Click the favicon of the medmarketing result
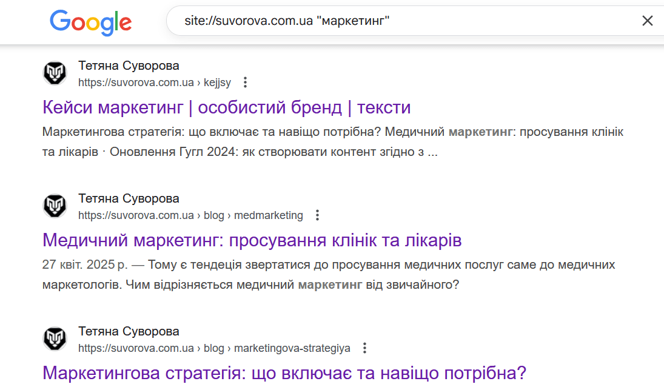664x384 pixels. click(x=55, y=206)
